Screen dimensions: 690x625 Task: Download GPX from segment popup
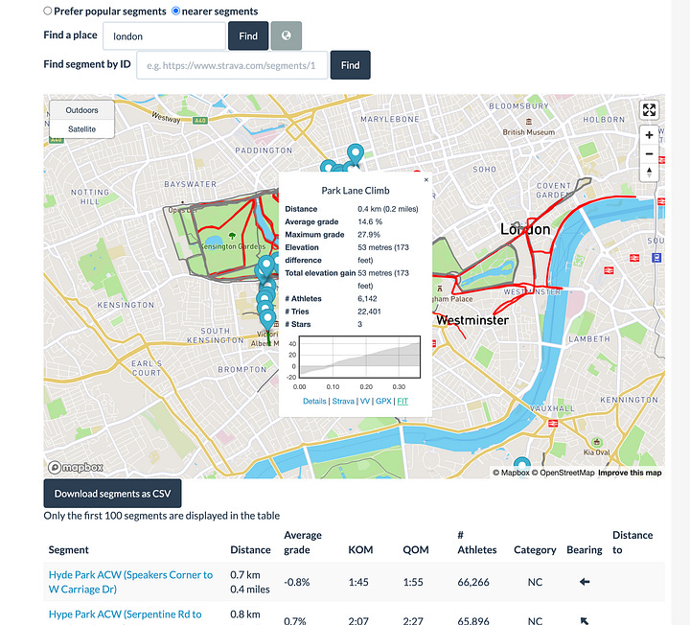pyautogui.click(x=383, y=401)
